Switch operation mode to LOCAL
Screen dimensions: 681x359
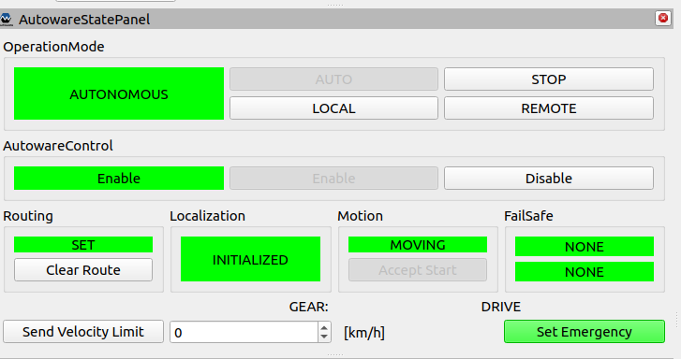[x=333, y=108]
